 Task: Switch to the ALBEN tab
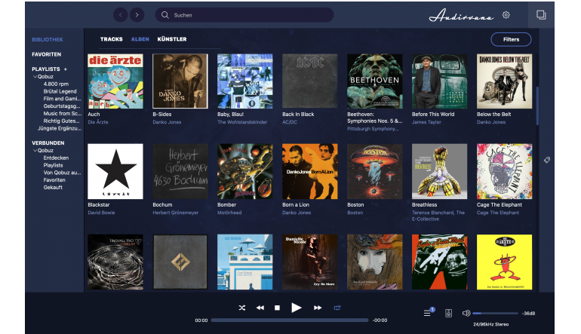point(140,39)
